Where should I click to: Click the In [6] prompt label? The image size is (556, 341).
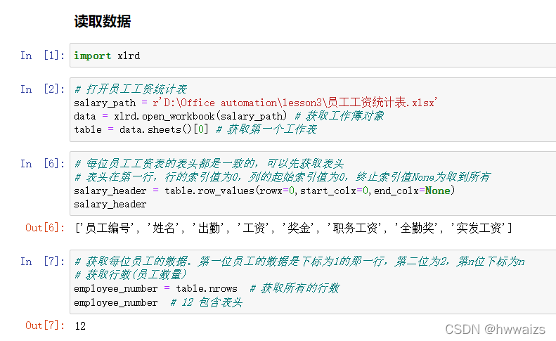click(43, 164)
